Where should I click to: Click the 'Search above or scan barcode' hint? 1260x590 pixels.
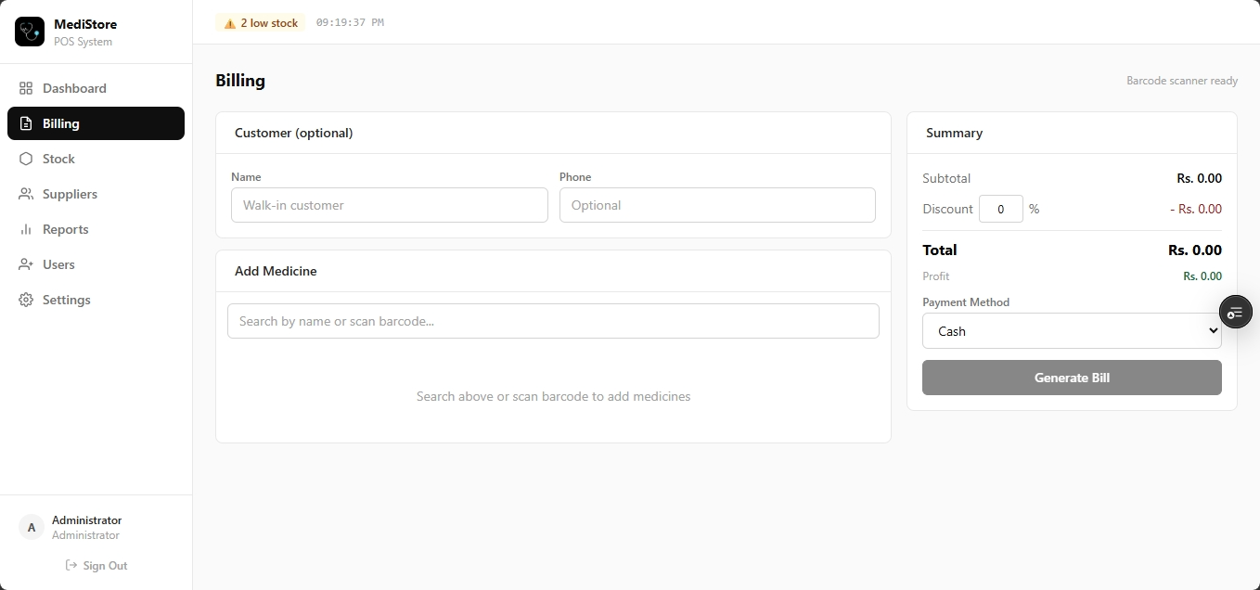[x=553, y=396]
